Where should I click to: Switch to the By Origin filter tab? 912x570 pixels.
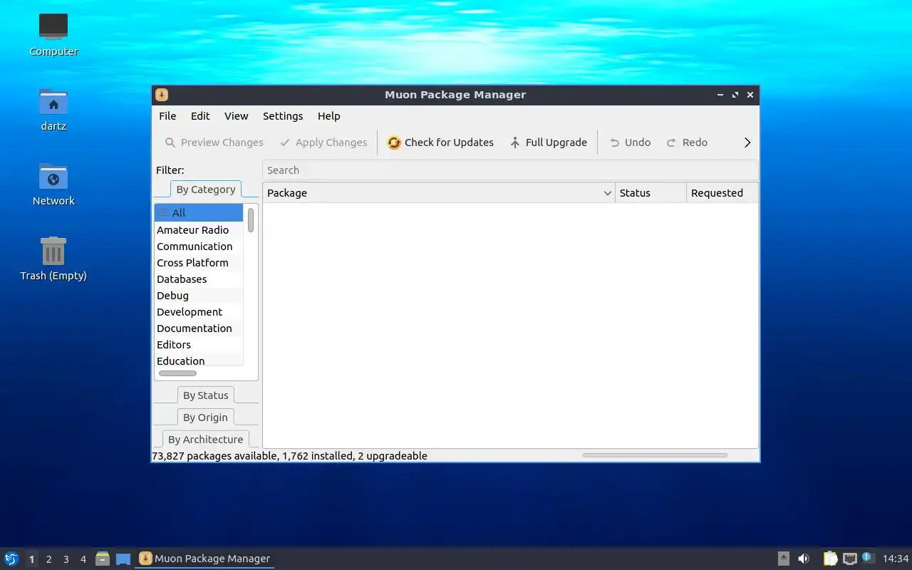[206, 418]
